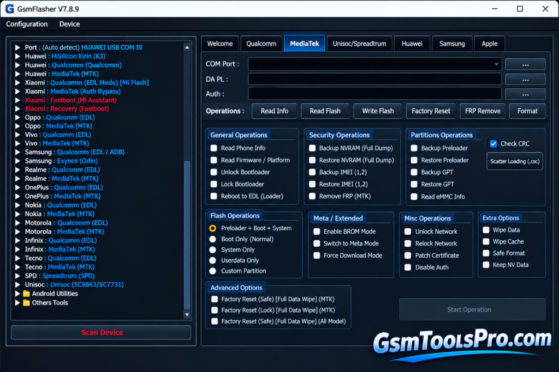Click the FRP Remove button

click(483, 111)
